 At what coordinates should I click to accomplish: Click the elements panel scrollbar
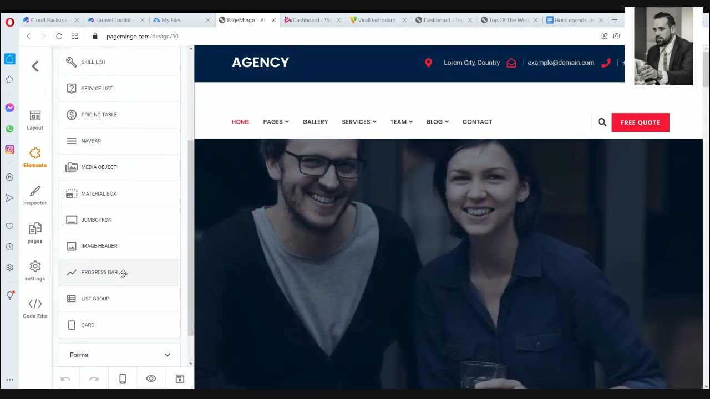tap(191, 238)
